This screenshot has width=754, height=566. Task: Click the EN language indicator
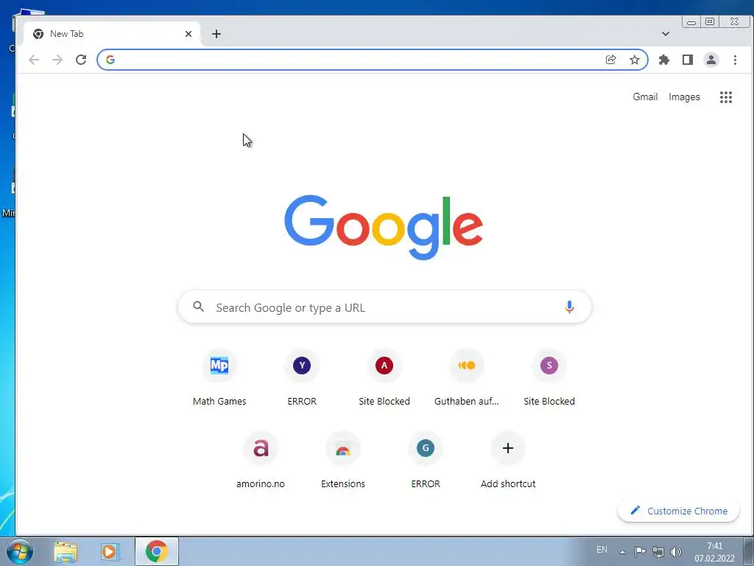tap(602, 550)
